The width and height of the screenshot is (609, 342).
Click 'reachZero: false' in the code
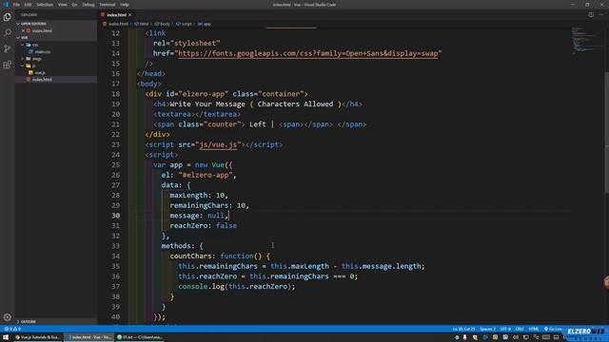[203, 226]
